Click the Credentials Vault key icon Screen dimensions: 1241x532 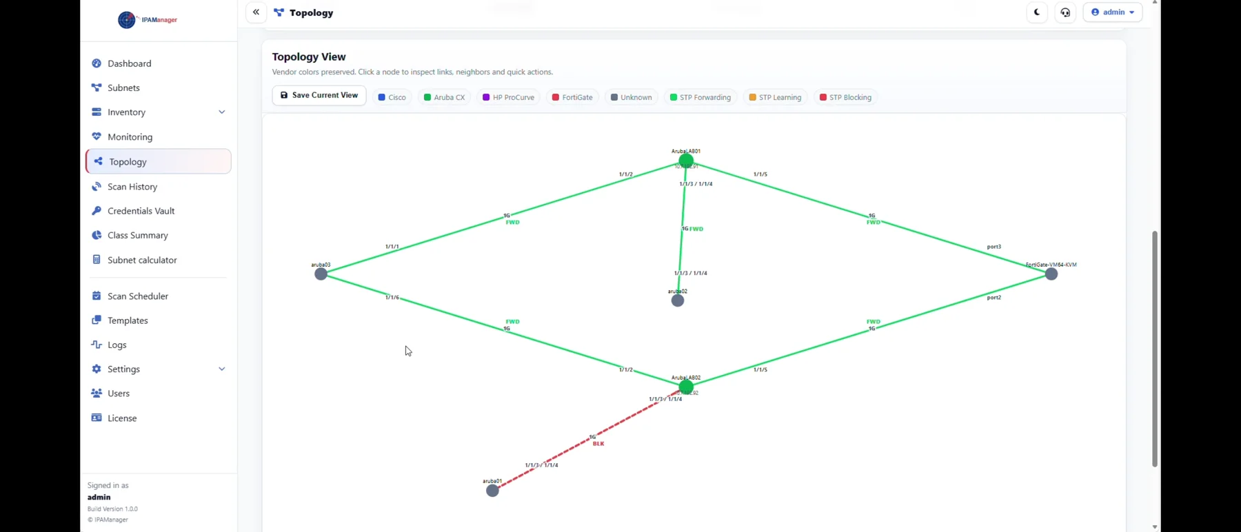tap(97, 211)
